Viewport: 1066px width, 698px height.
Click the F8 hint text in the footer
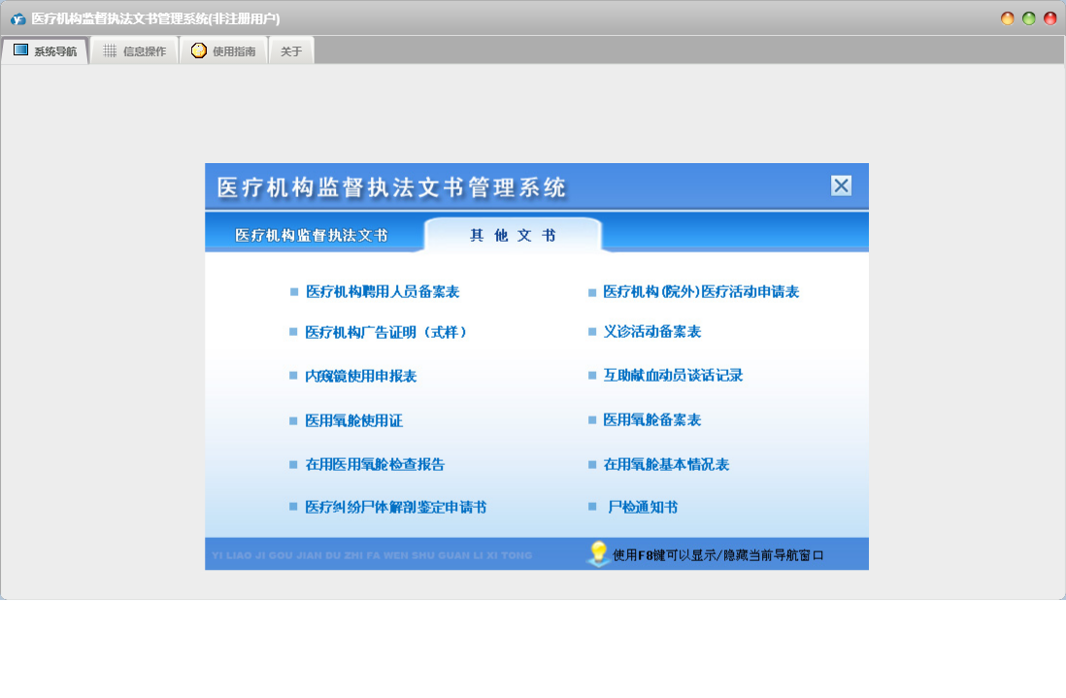coord(717,555)
